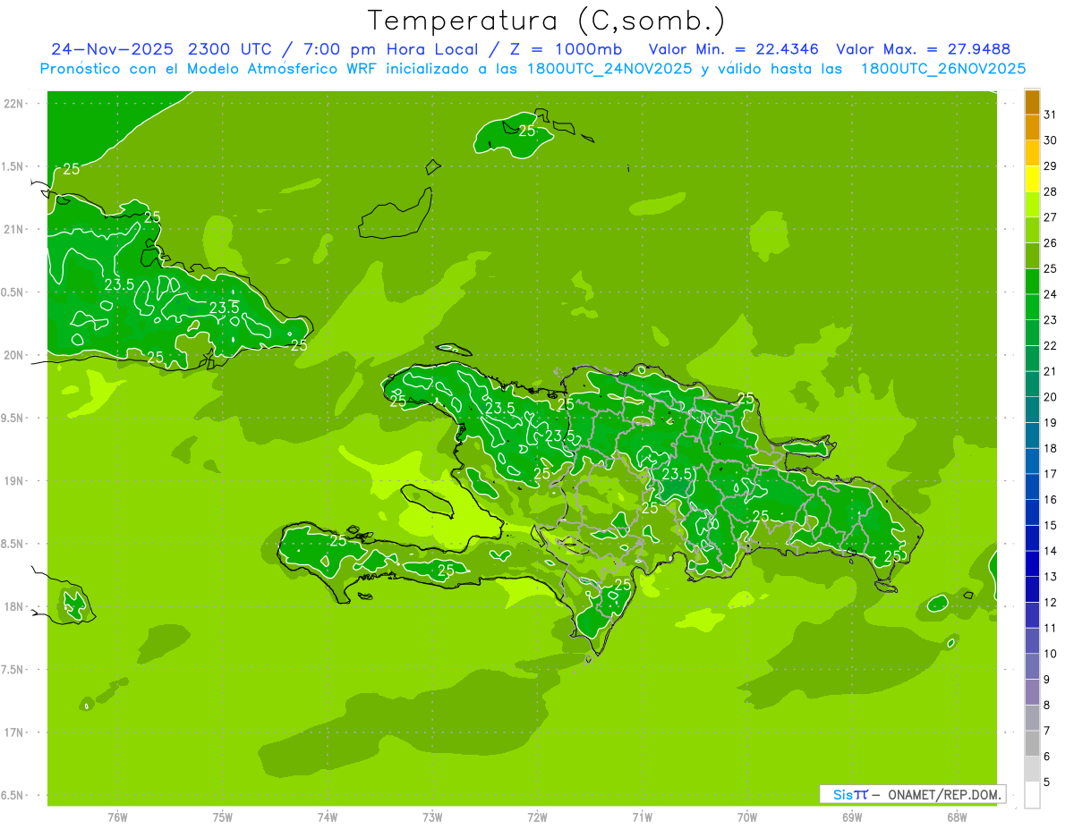Click the 20N latitude axis label
Screen dimensions: 1074x829
15,355
